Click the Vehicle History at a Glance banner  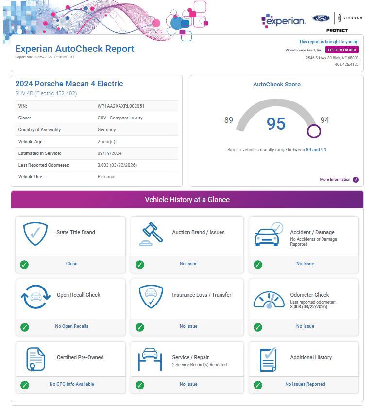pyautogui.click(x=187, y=200)
